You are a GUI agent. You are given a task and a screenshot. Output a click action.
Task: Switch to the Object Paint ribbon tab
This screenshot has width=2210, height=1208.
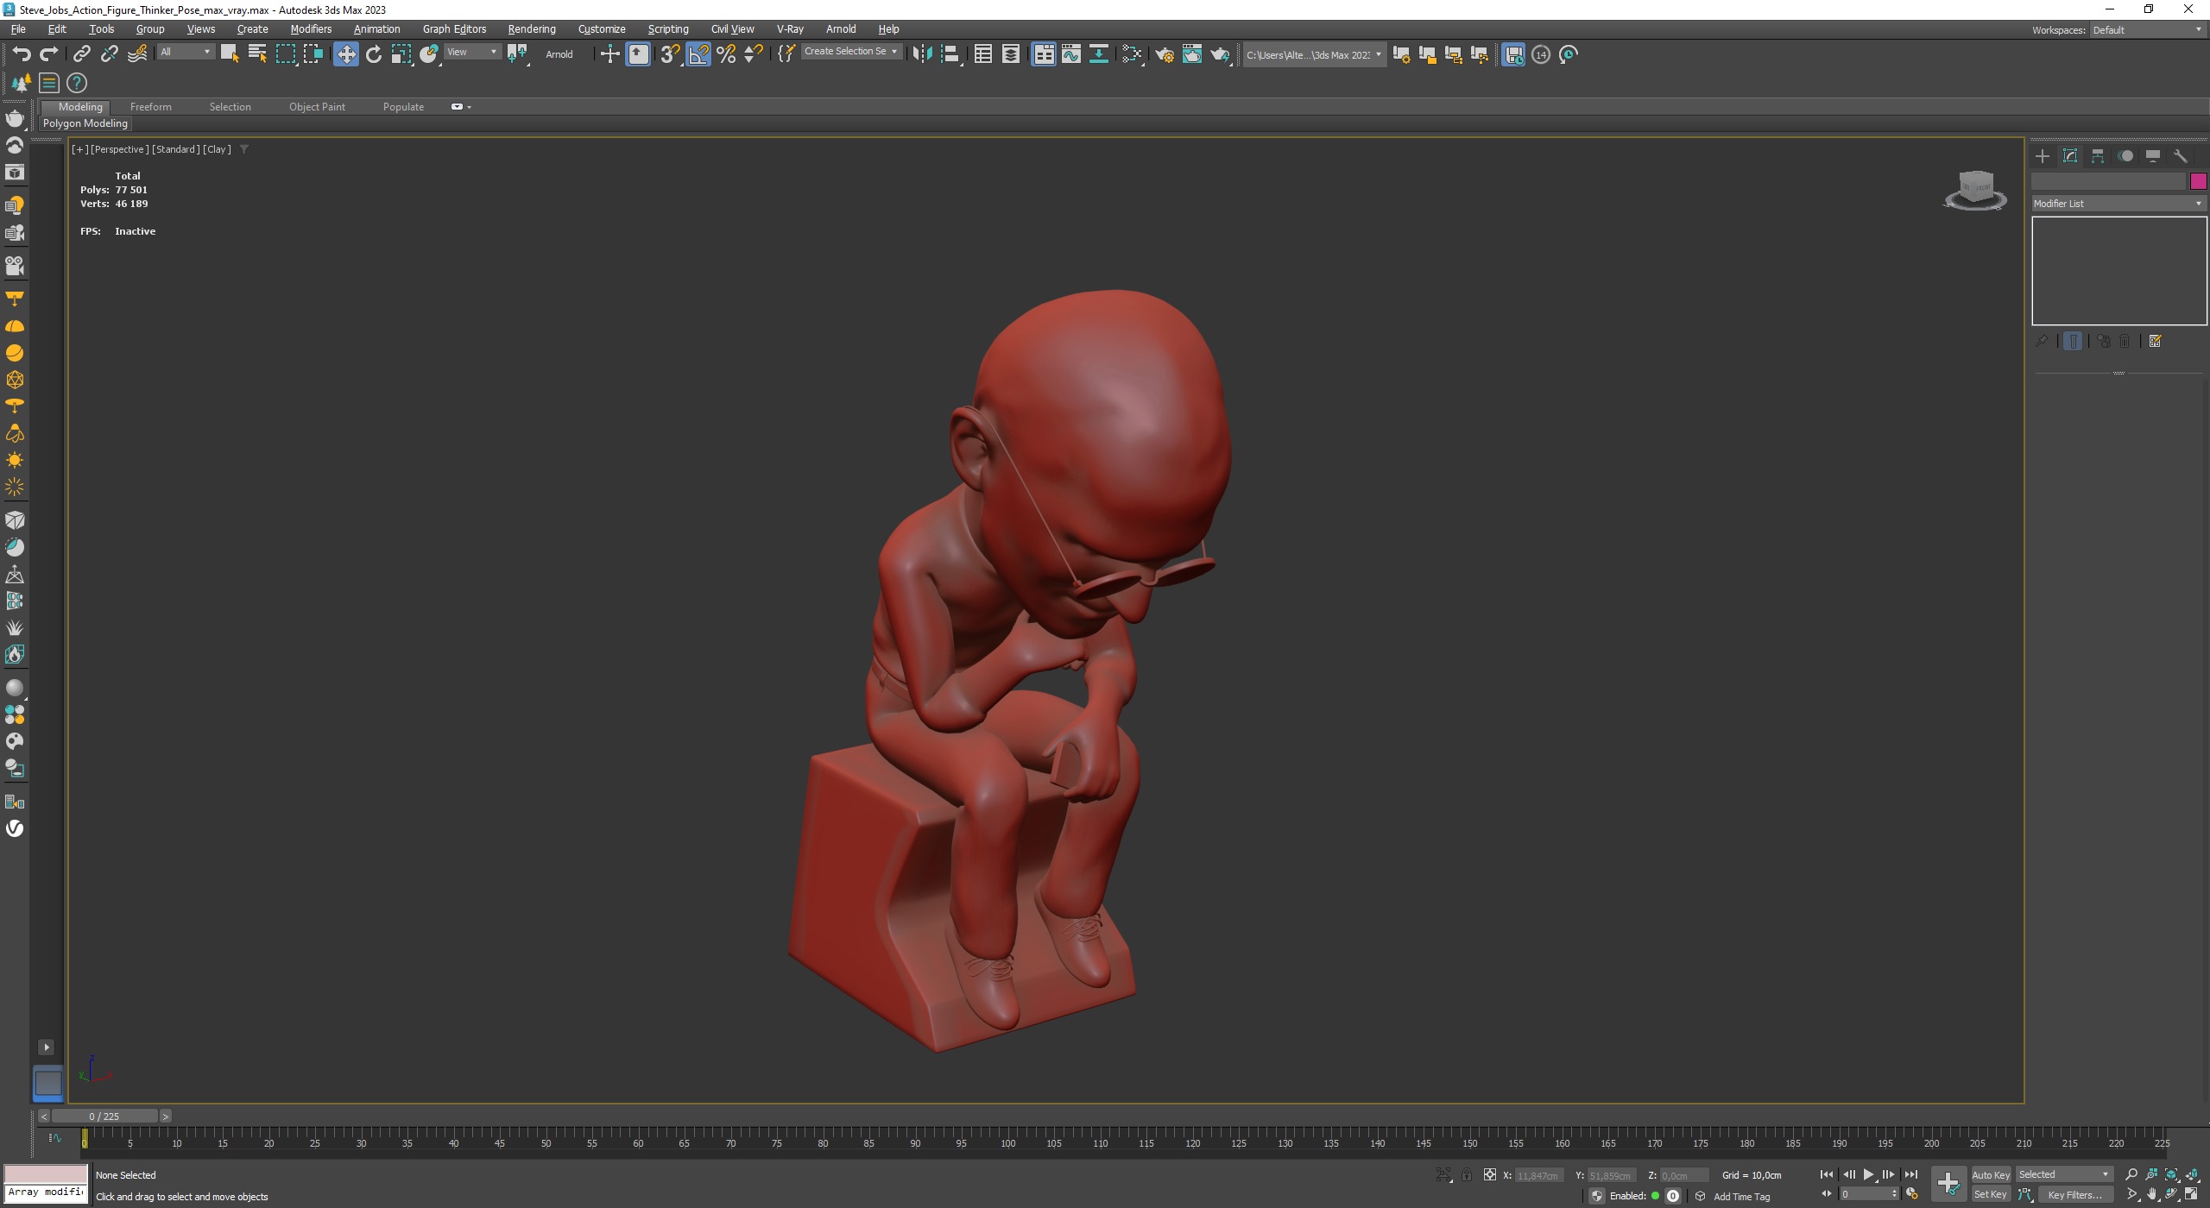pyautogui.click(x=317, y=107)
